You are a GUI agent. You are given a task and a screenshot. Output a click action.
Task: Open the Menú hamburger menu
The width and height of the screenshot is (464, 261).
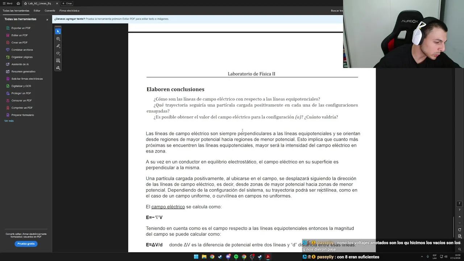[x=7, y=3]
